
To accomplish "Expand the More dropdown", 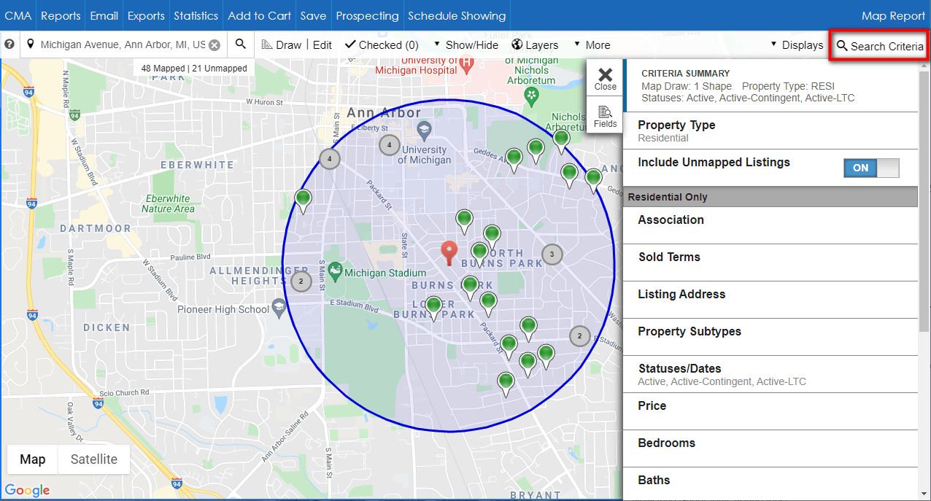I will 592,45.
